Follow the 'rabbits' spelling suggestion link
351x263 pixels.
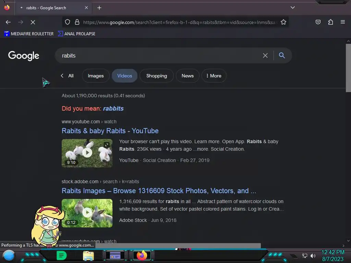point(113,109)
